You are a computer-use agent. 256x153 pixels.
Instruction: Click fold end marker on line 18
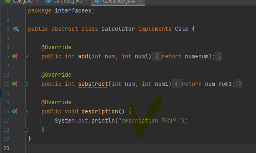point(25,130)
